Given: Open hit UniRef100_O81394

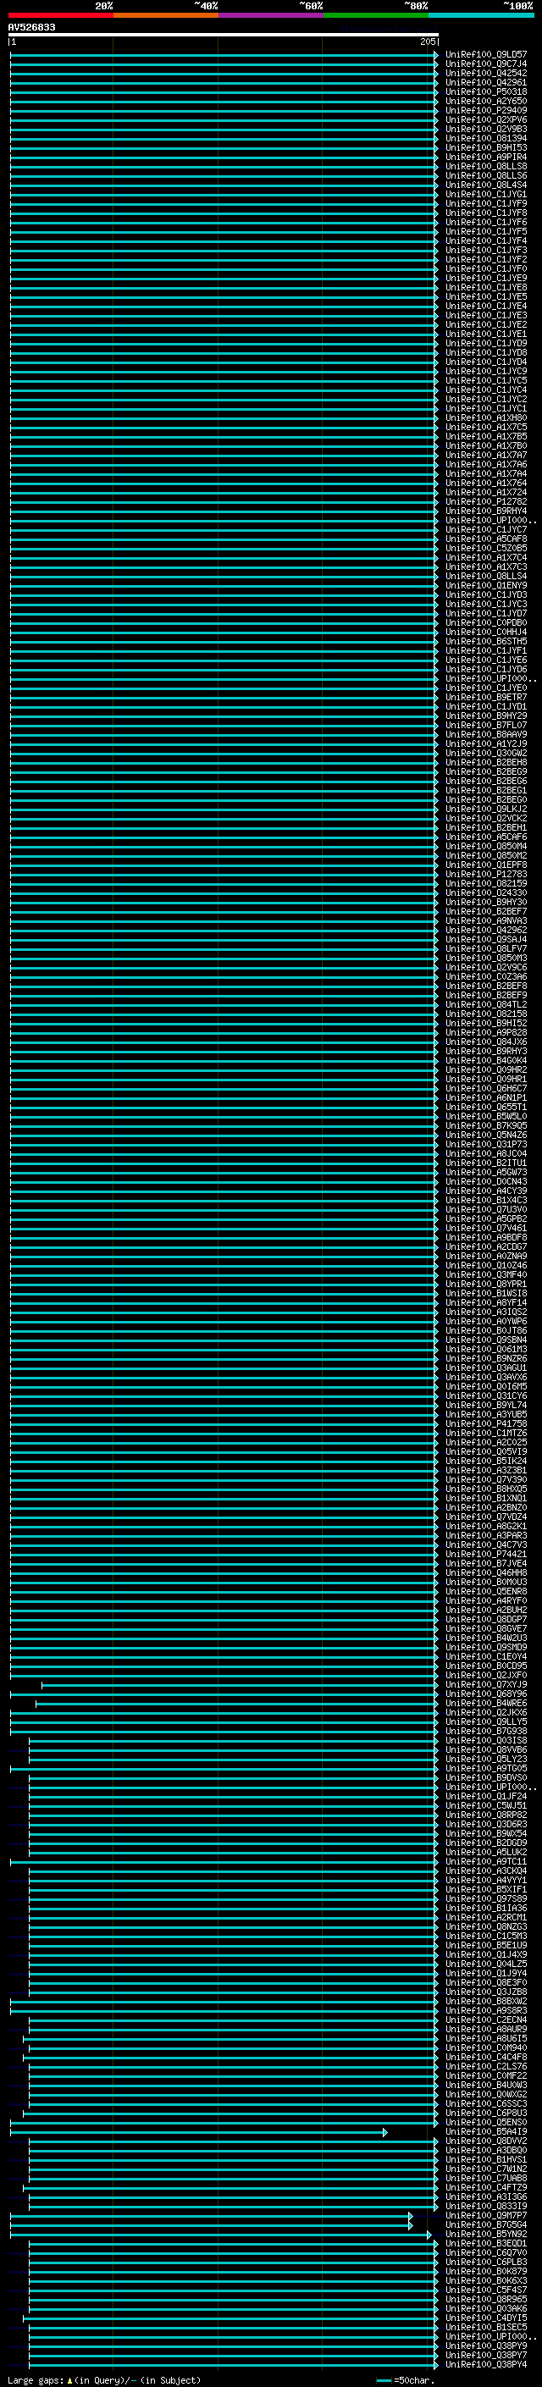Looking at the screenshot, I should (x=486, y=138).
